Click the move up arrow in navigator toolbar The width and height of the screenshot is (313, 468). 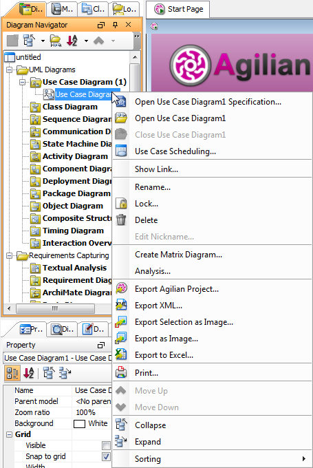[x=98, y=41]
